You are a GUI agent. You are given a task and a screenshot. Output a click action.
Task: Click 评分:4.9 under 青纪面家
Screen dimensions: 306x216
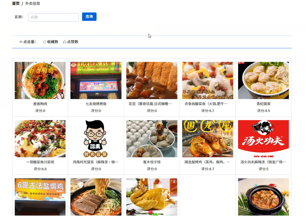click(264, 111)
